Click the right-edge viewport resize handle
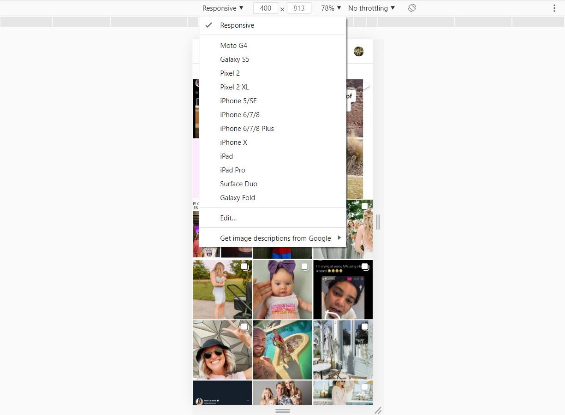The width and height of the screenshot is (565, 415). pyautogui.click(x=378, y=222)
